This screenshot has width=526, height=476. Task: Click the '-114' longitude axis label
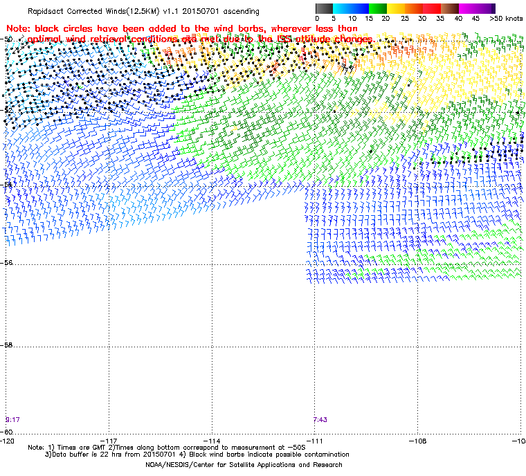[212, 441]
